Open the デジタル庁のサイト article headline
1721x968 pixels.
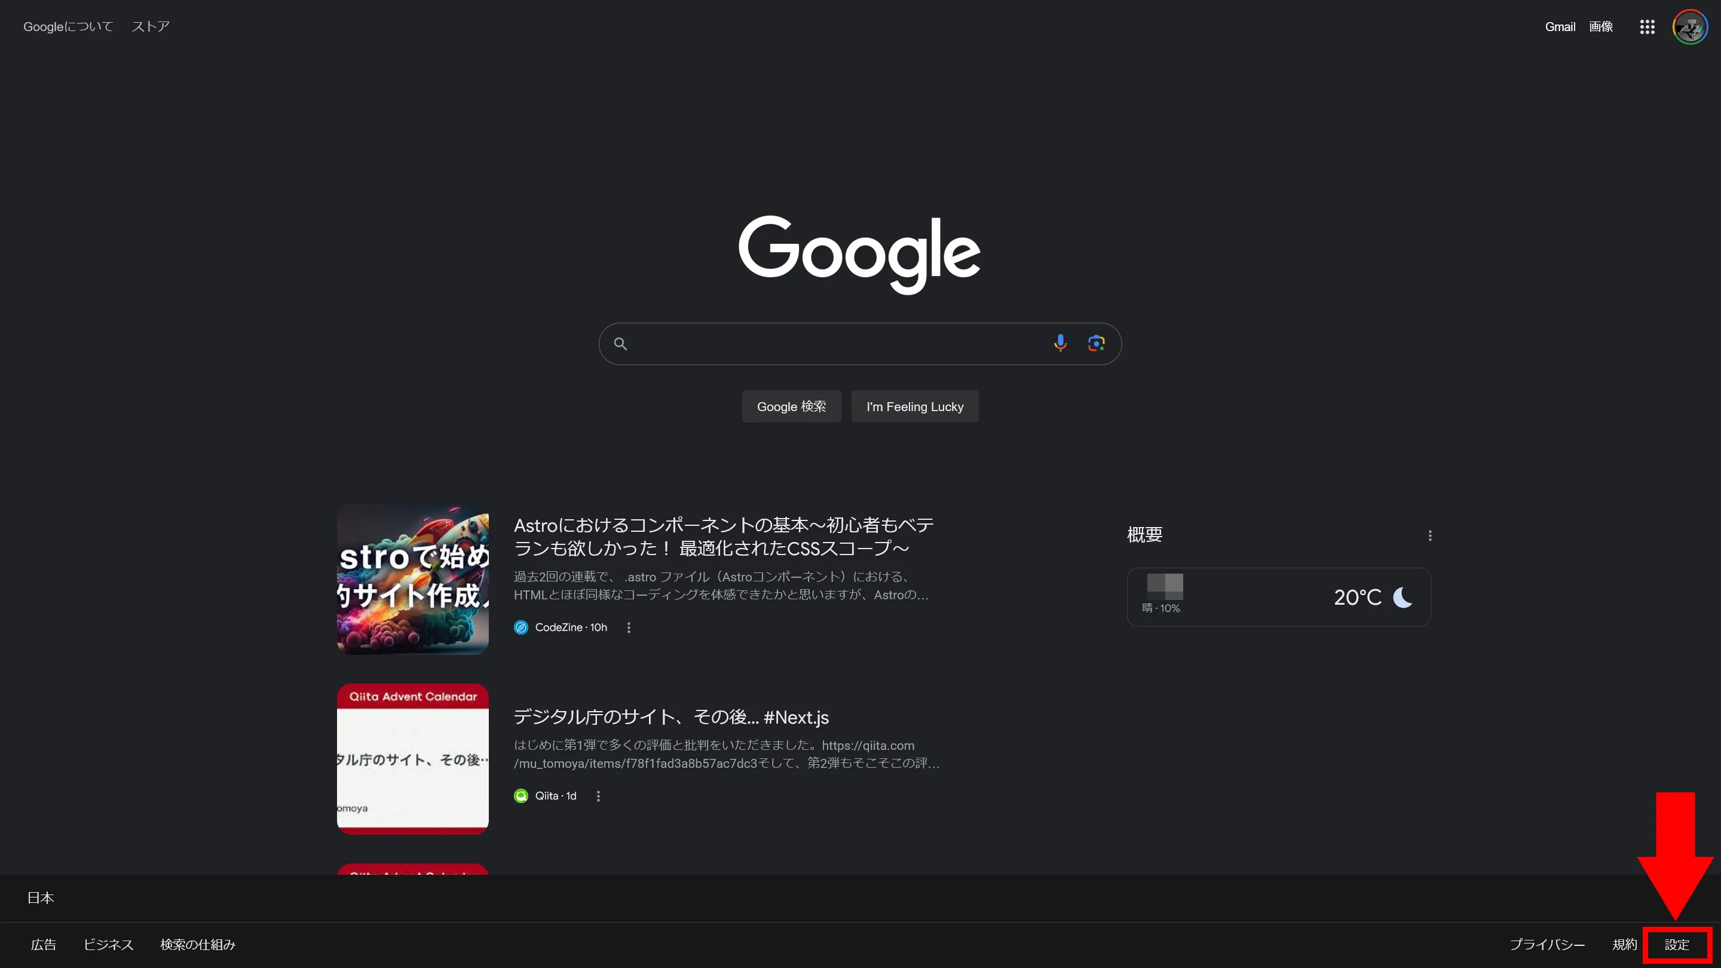(x=670, y=717)
